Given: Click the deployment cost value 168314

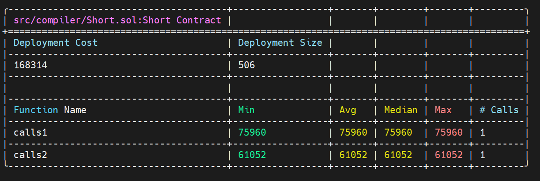Looking at the screenshot, I should point(31,65).
